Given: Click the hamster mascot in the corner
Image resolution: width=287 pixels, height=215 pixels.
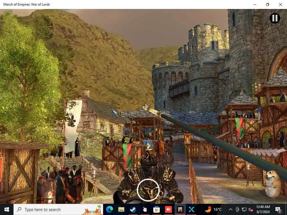Looking at the screenshot, I should (273, 184).
